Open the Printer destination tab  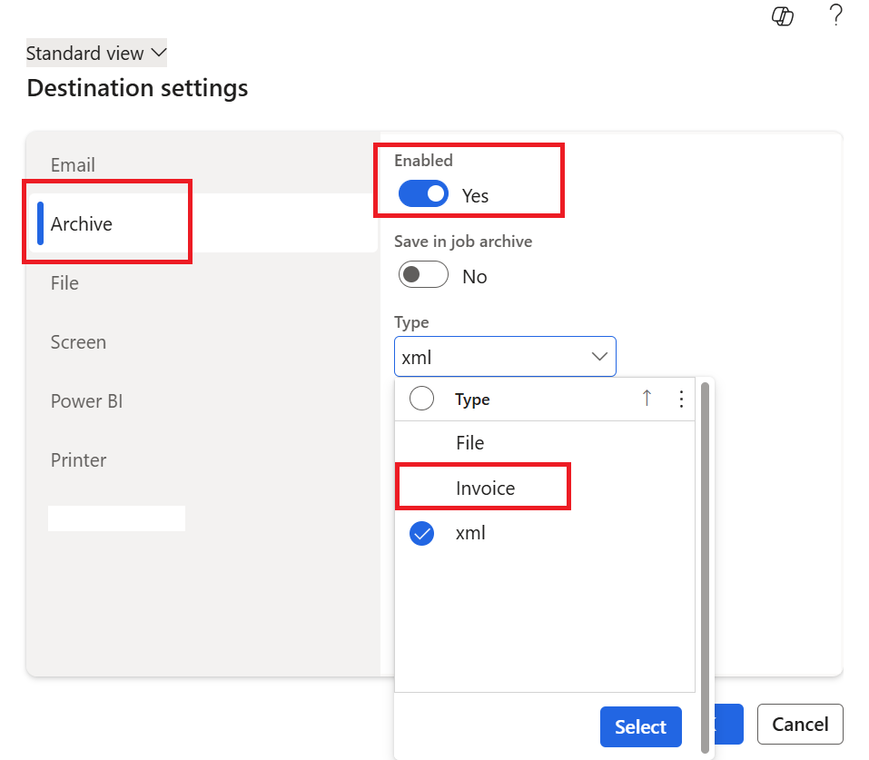(79, 460)
